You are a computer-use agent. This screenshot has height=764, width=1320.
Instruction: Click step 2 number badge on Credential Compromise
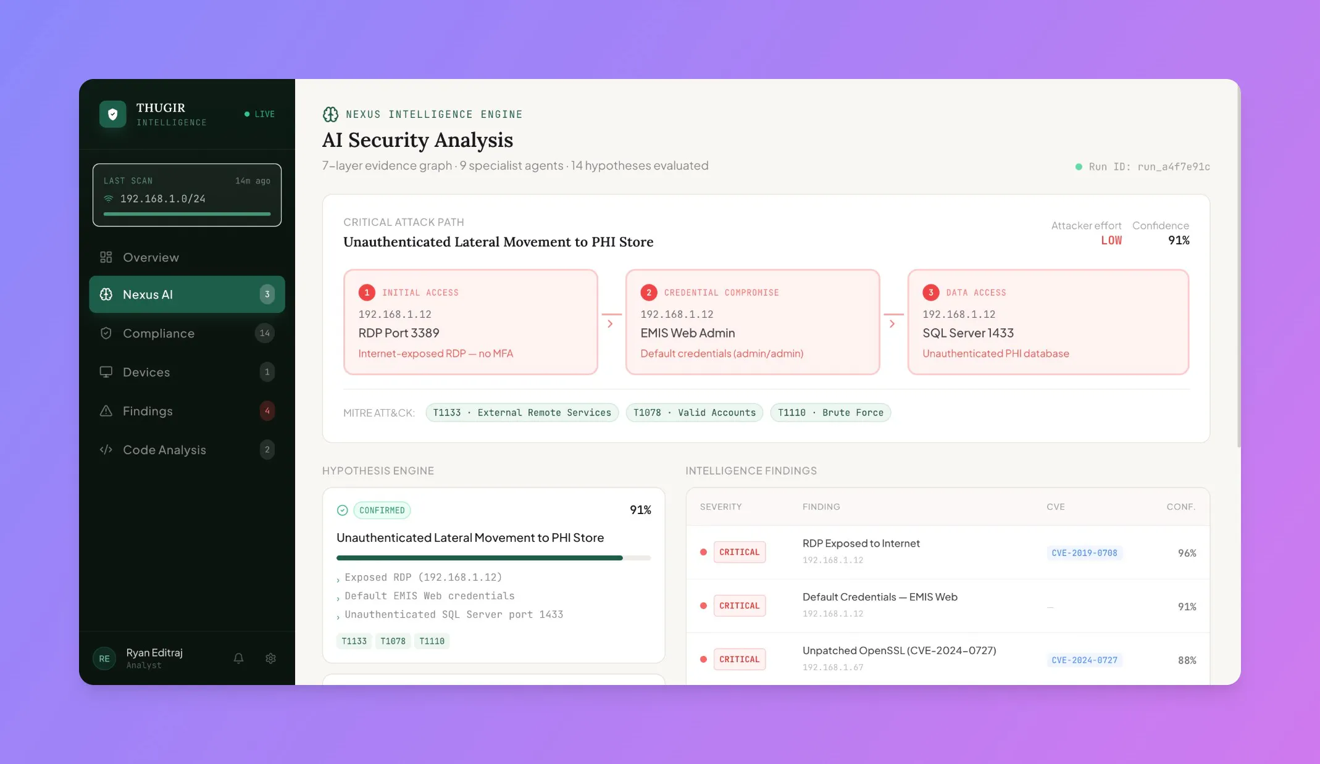click(x=649, y=292)
